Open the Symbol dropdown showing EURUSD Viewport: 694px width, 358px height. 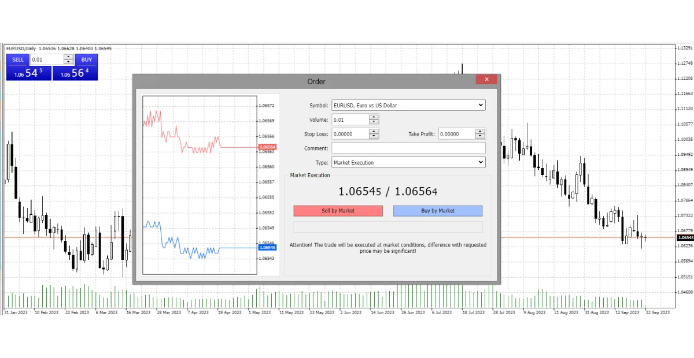tap(408, 105)
